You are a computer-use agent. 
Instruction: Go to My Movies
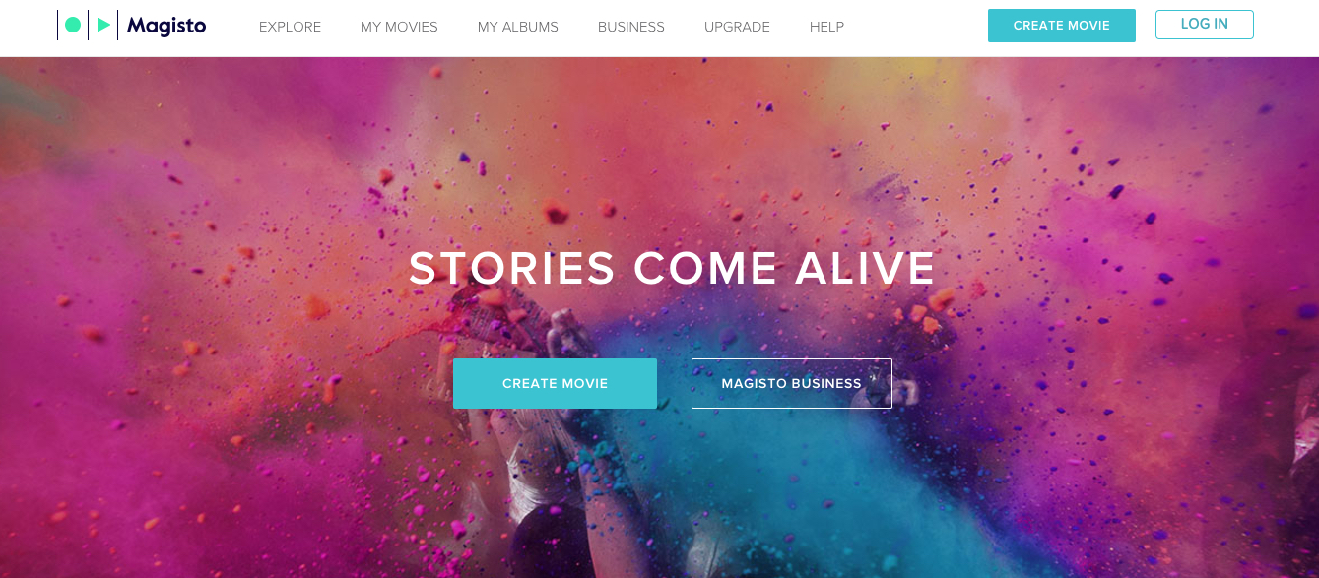coord(399,27)
